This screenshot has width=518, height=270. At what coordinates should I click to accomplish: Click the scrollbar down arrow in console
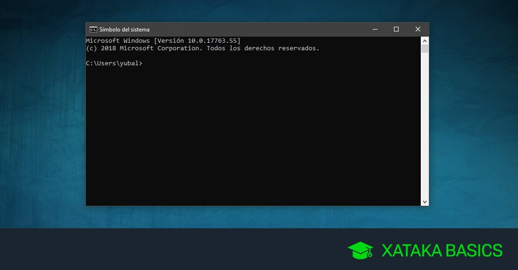click(x=425, y=202)
